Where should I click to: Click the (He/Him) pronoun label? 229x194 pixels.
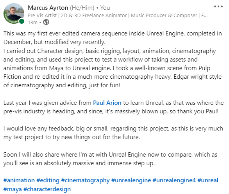pos(82,8)
